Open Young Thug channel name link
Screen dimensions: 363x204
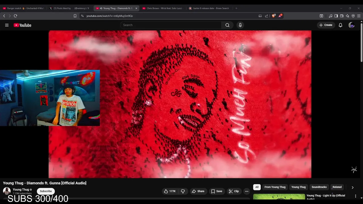(21, 190)
